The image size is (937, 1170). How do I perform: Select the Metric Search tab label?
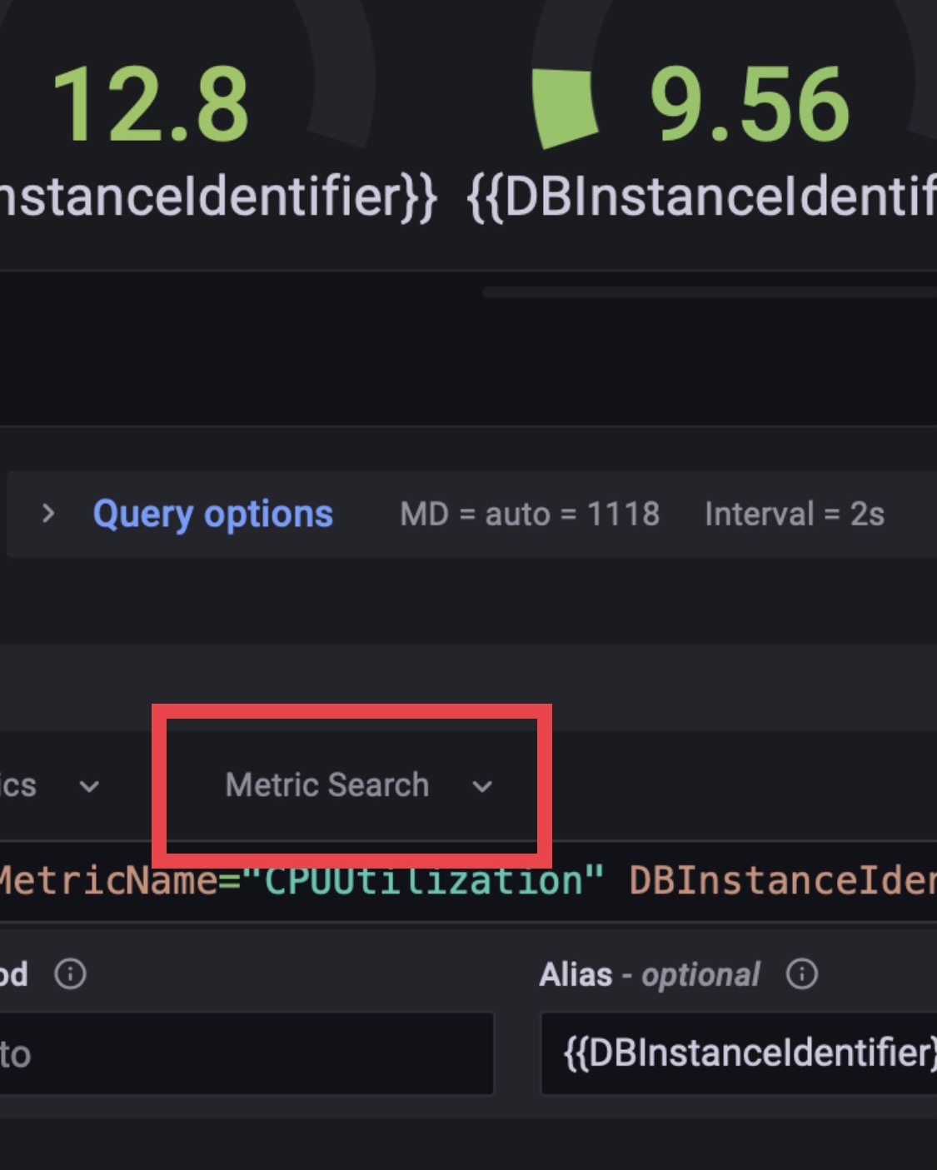[x=327, y=784]
